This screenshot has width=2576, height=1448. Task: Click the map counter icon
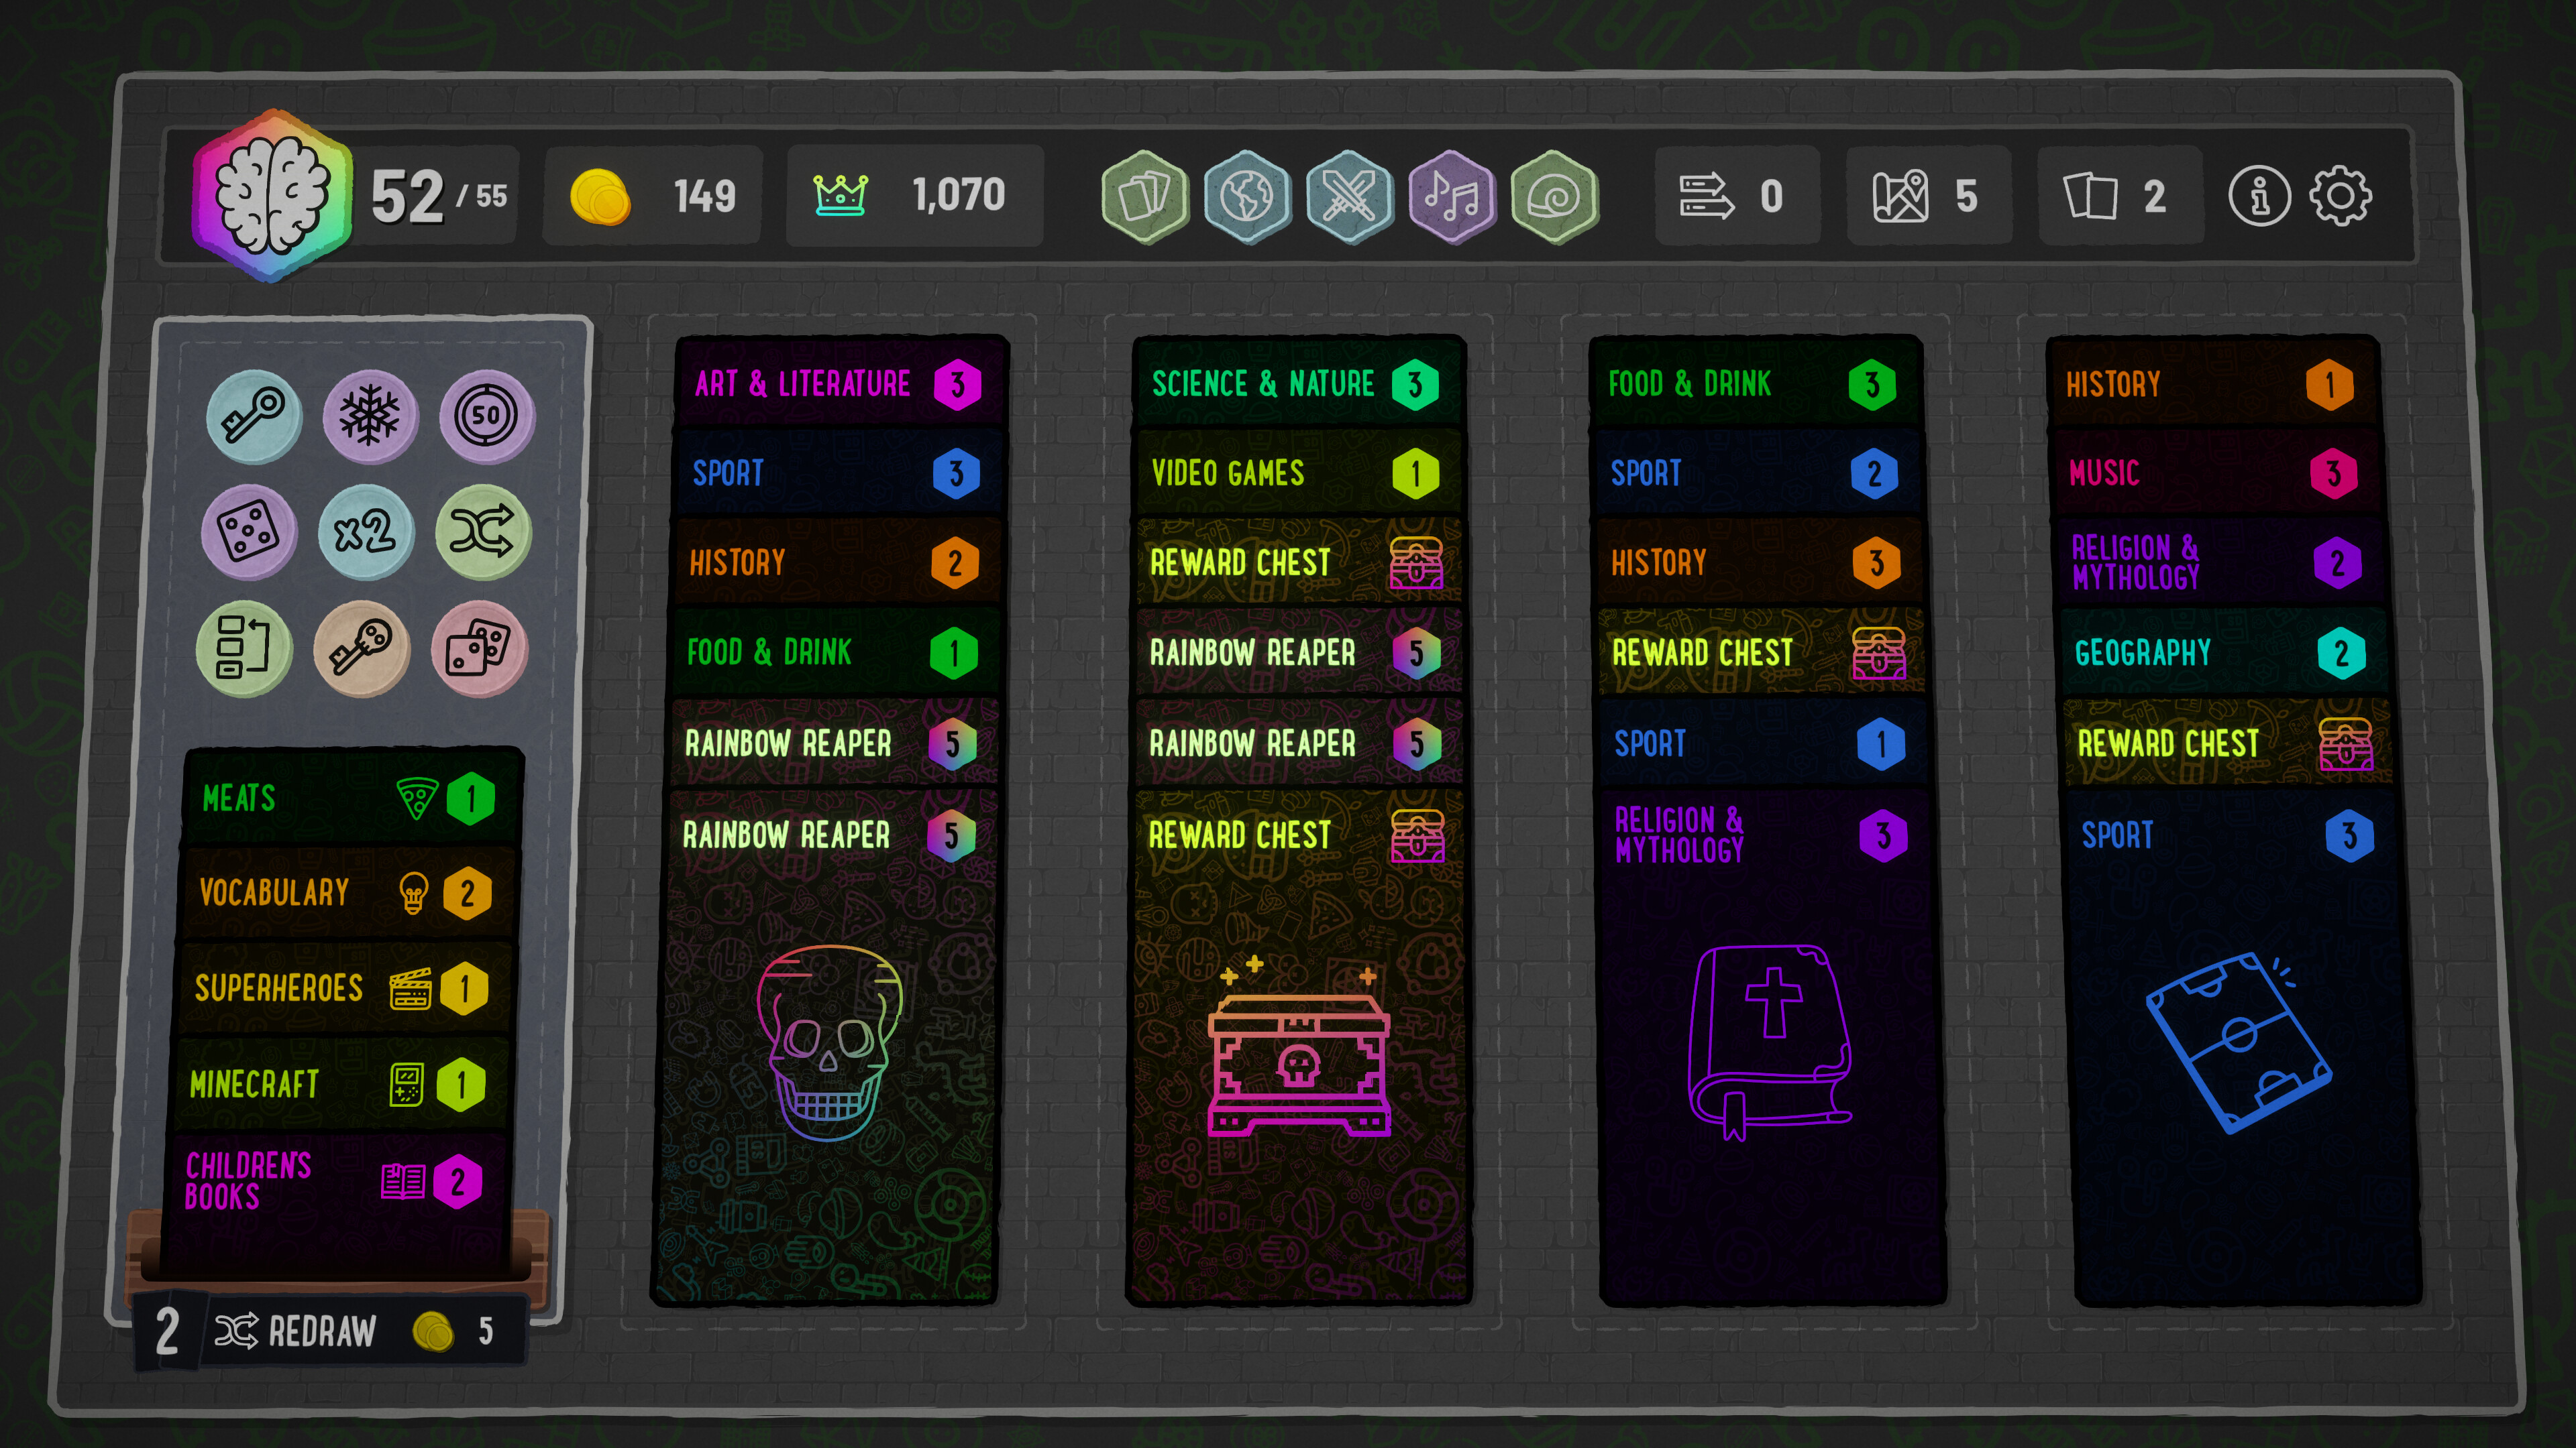click(x=1900, y=196)
